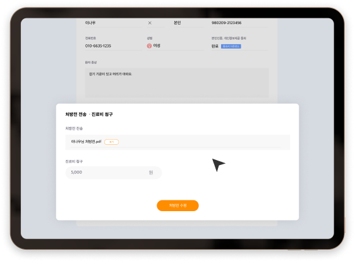Click the red female gender icon
Image resolution: width=355 pixels, height=263 pixels.
(149, 46)
